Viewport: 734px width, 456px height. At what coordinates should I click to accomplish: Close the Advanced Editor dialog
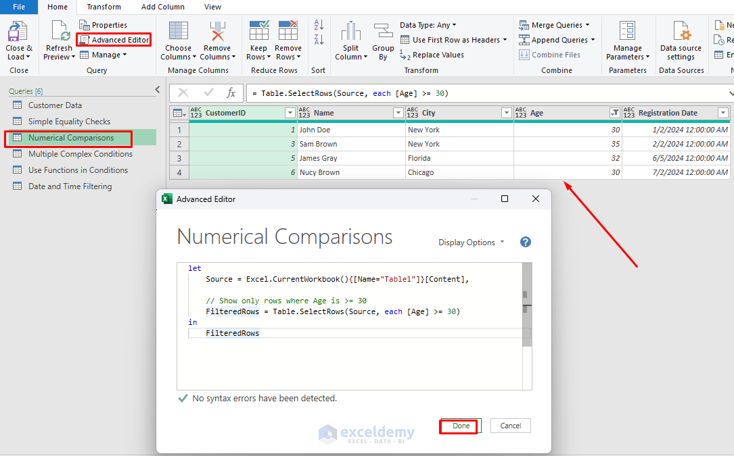point(536,199)
